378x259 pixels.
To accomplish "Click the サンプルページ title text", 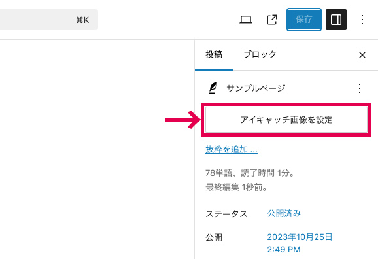I will (x=256, y=88).
